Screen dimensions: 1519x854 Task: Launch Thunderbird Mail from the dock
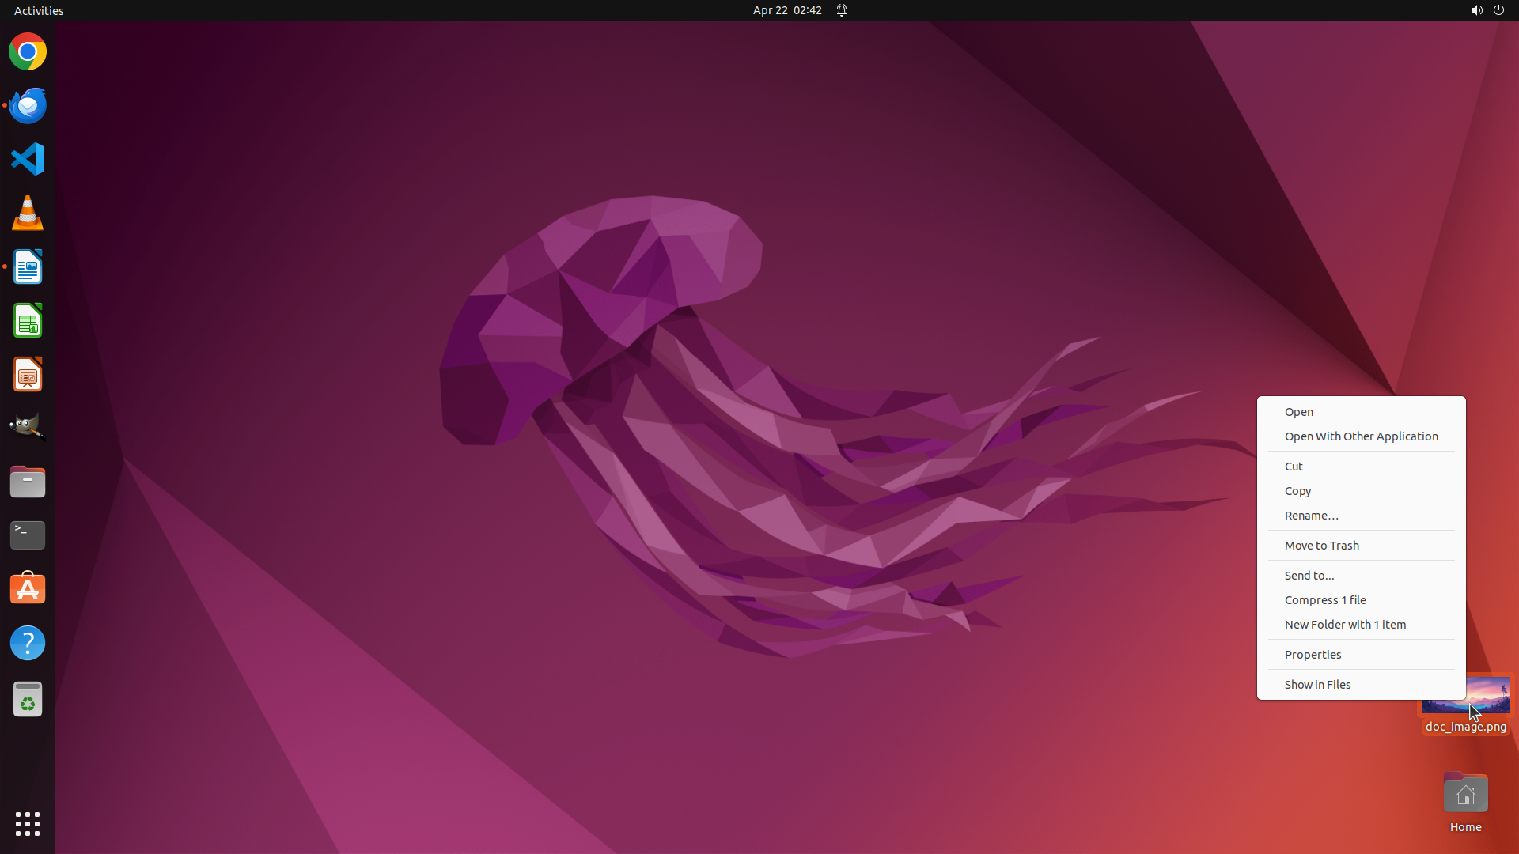click(x=28, y=106)
